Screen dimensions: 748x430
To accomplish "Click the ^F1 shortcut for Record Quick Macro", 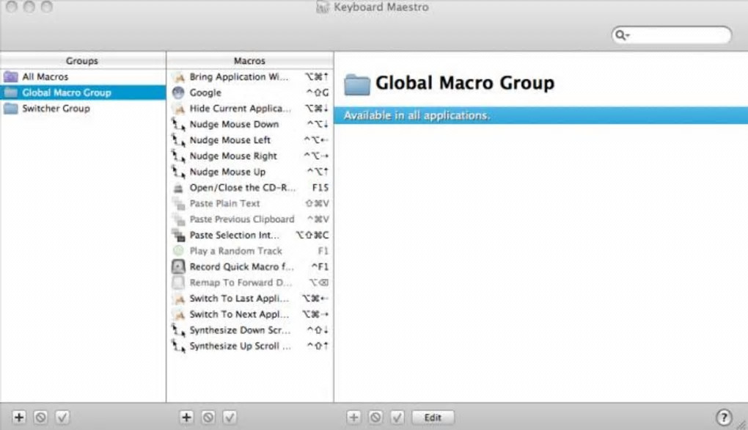I will (320, 266).
